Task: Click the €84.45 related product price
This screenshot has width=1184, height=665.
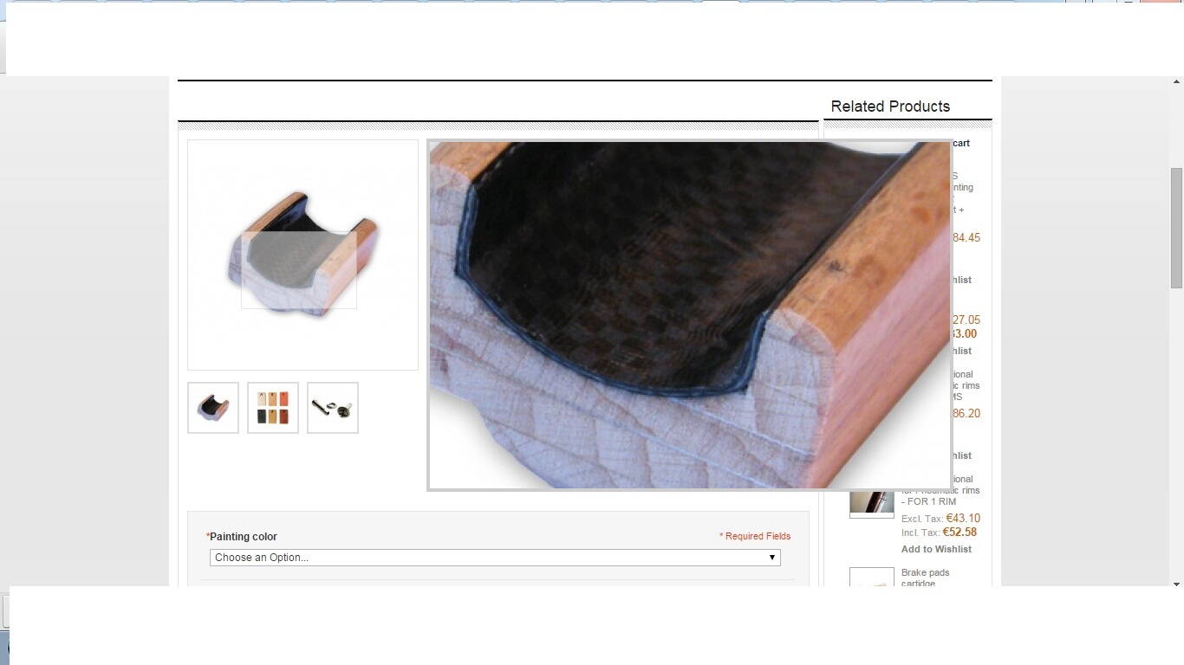Action: pos(966,238)
